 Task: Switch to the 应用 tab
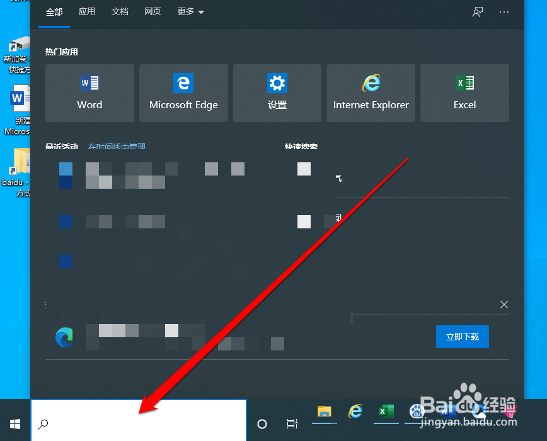87,11
